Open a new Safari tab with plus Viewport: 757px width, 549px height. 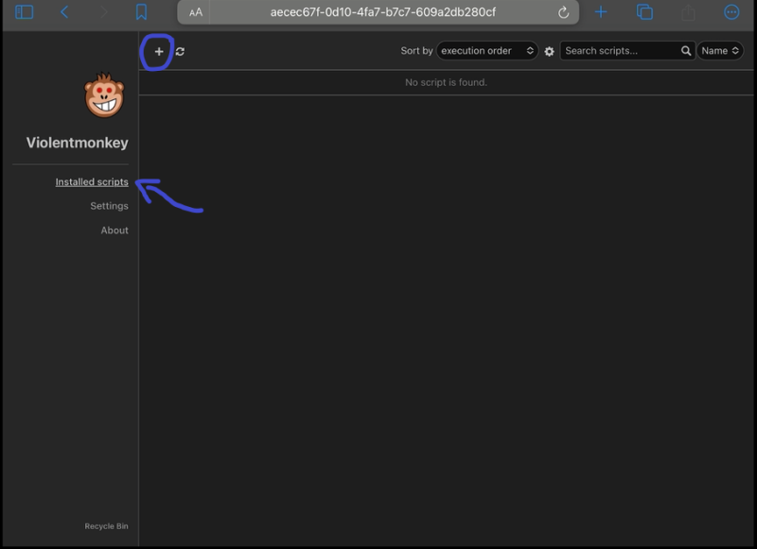click(x=601, y=12)
